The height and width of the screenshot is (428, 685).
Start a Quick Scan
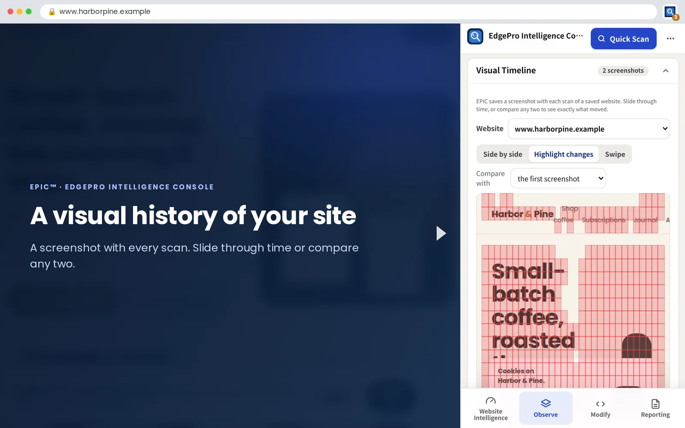[623, 39]
